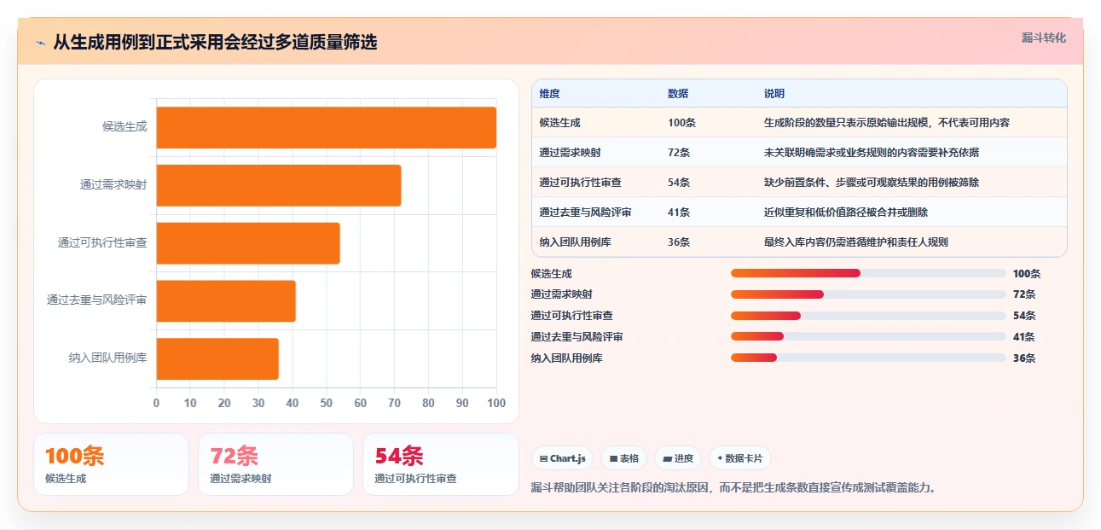
Task: Click the 候选生成 cell in the table
Action: point(560,123)
